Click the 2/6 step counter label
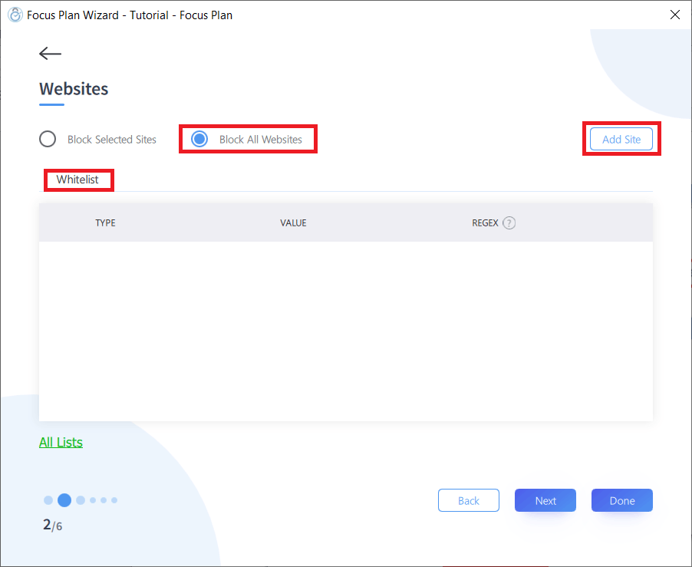Image resolution: width=692 pixels, height=567 pixels. 52,526
